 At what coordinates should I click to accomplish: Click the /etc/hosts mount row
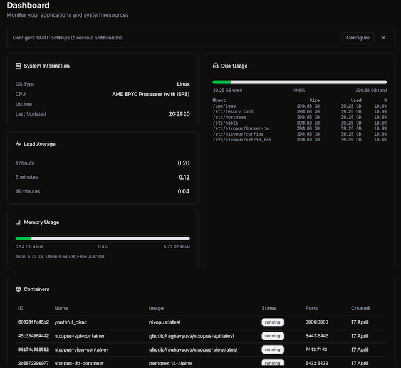(x=299, y=123)
